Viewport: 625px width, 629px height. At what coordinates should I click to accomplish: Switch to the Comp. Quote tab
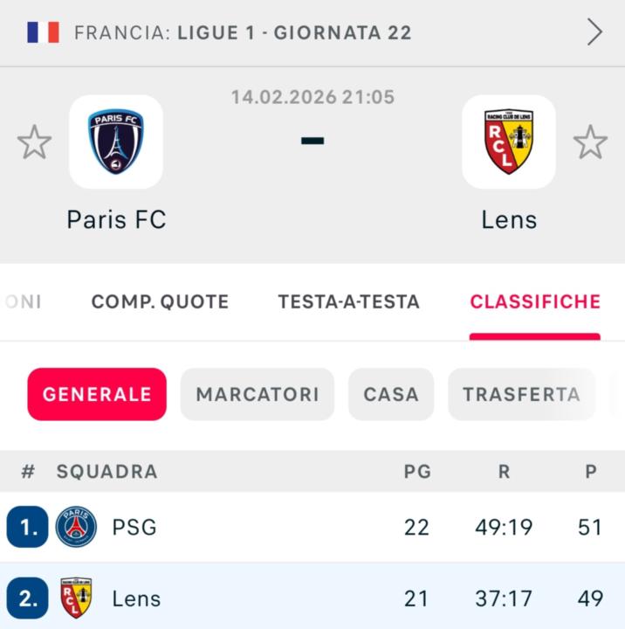point(160,302)
